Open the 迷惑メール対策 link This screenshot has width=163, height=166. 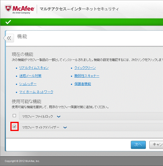[30, 76]
